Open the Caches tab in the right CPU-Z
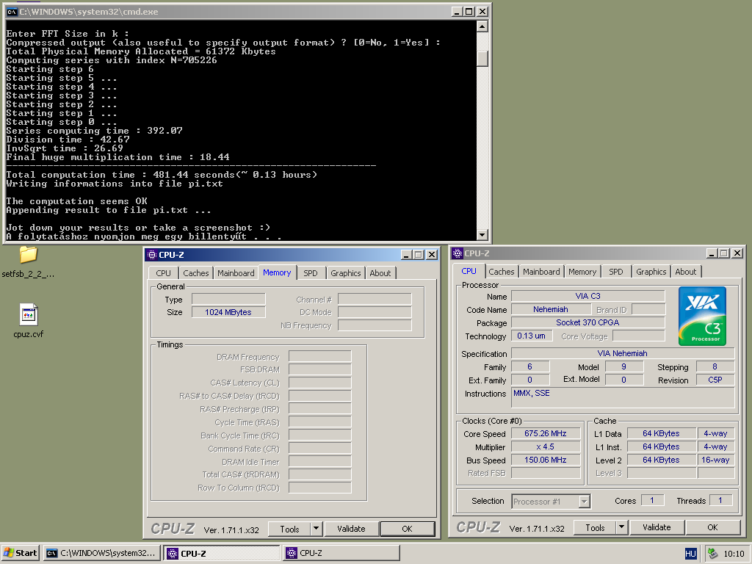 pos(501,272)
